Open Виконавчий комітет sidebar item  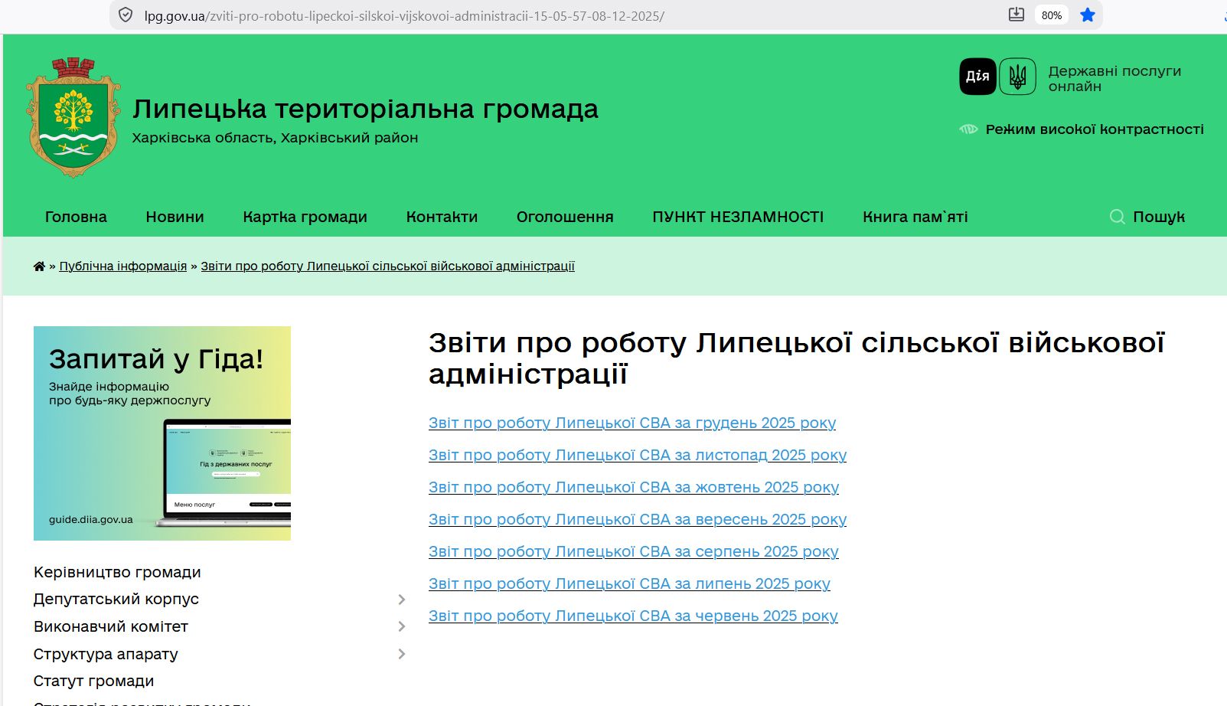[x=111, y=626]
